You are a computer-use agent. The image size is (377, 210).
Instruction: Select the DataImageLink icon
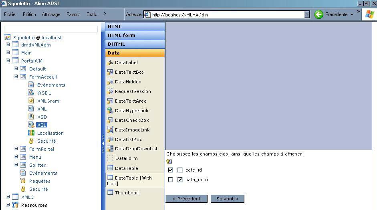(x=110, y=130)
